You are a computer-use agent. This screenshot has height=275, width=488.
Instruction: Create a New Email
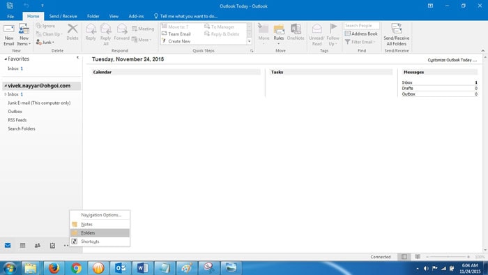click(8, 35)
